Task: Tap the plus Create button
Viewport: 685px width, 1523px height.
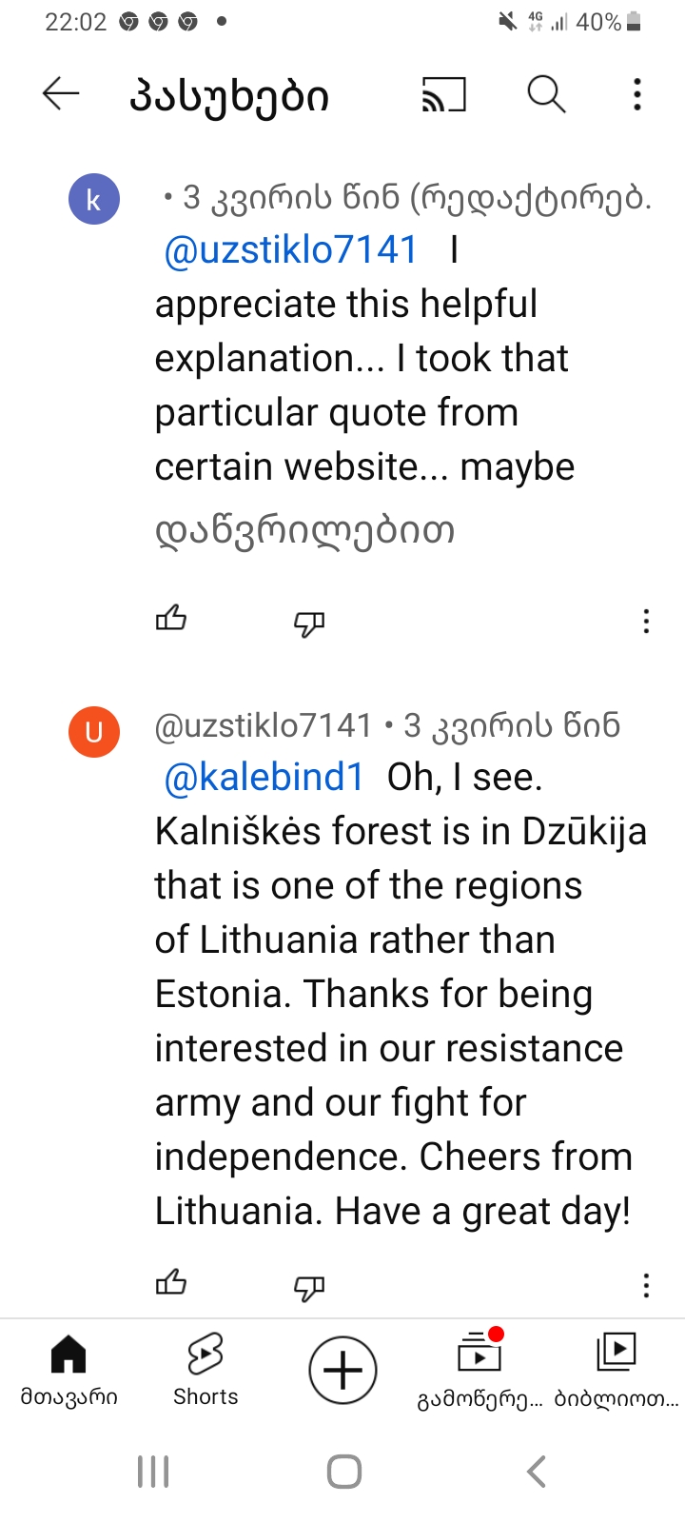Action: tap(342, 1371)
